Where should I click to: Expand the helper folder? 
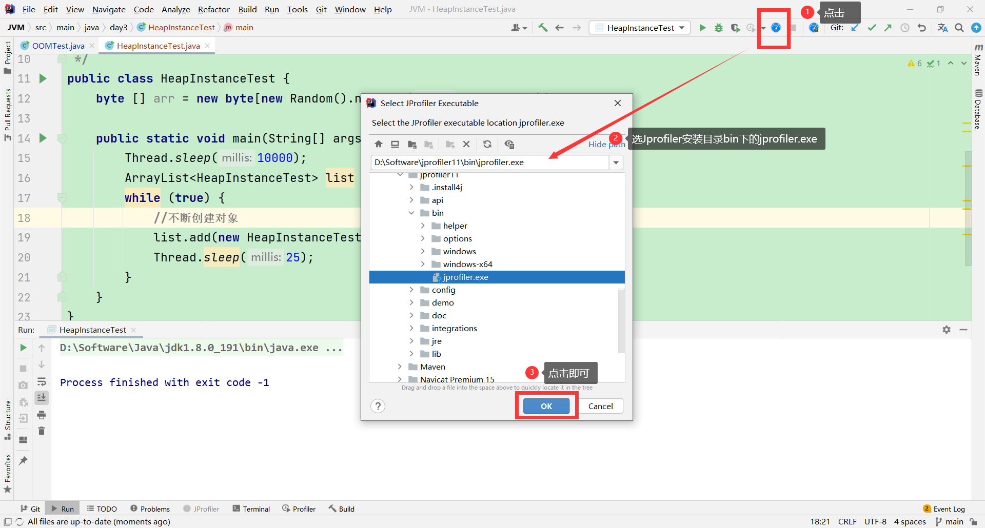pyautogui.click(x=423, y=226)
